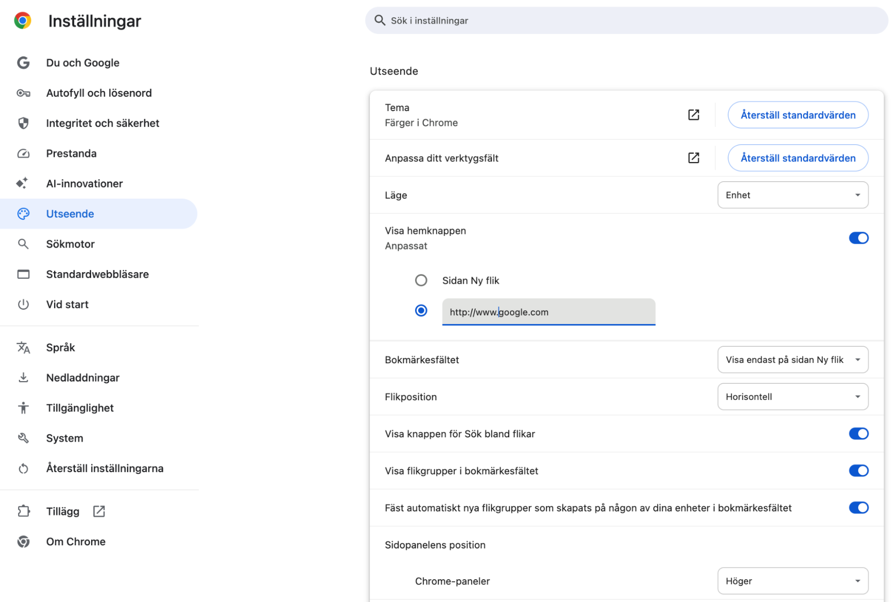Click the key icon for Autofyll och lösenord

[x=23, y=93]
